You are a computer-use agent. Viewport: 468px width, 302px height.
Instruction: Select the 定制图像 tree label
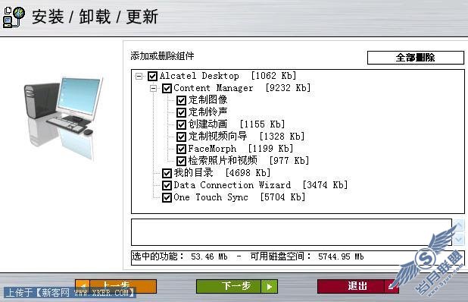[x=207, y=100]
